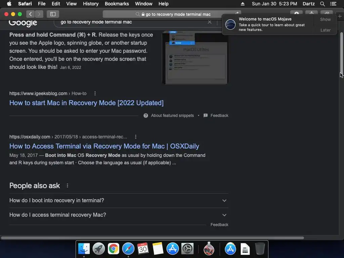Click Later on Mojave notification
The image size is (344, 258).
(x=325, y=30)
